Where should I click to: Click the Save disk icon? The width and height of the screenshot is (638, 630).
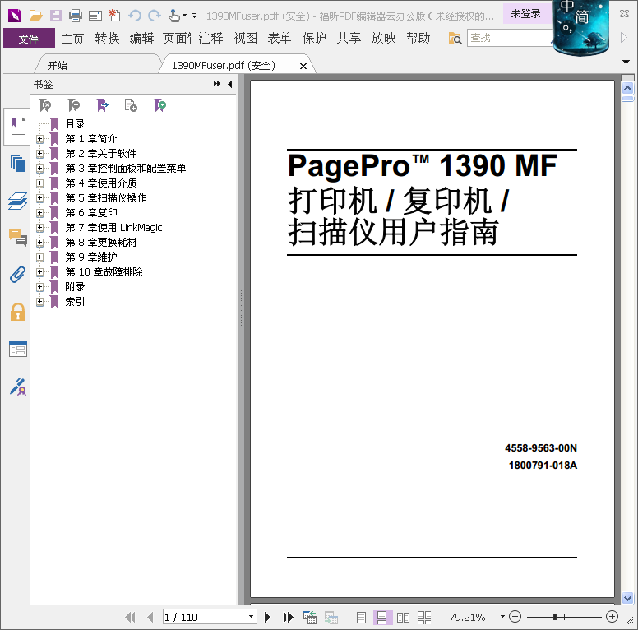coord(56,16)
